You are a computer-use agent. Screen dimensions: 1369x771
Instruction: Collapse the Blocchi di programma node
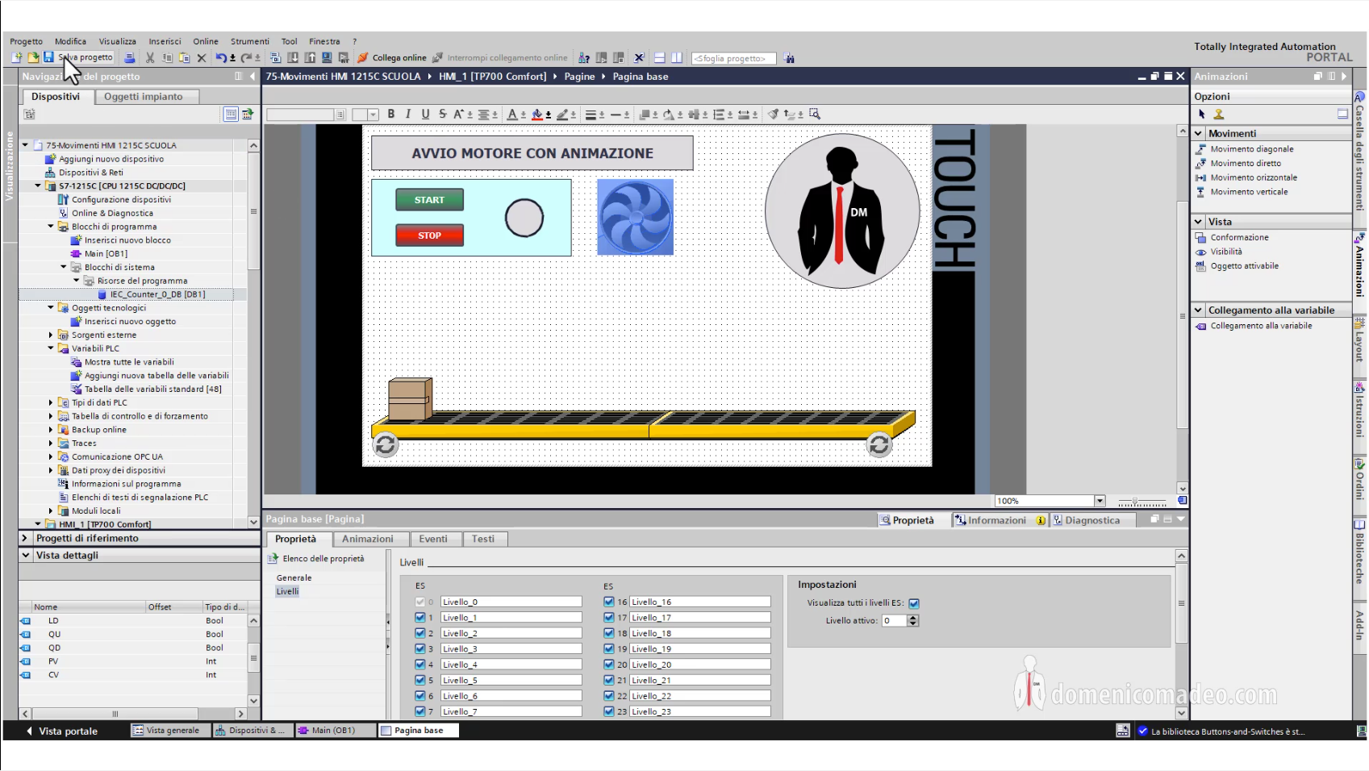click(x=51, y=227)
